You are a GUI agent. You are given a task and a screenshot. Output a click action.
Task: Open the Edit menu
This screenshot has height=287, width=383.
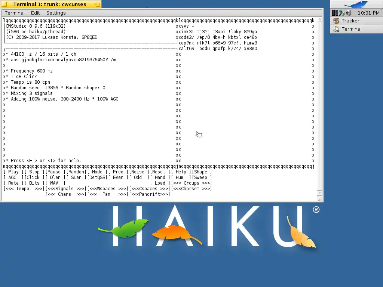click(x=36, y=13)
